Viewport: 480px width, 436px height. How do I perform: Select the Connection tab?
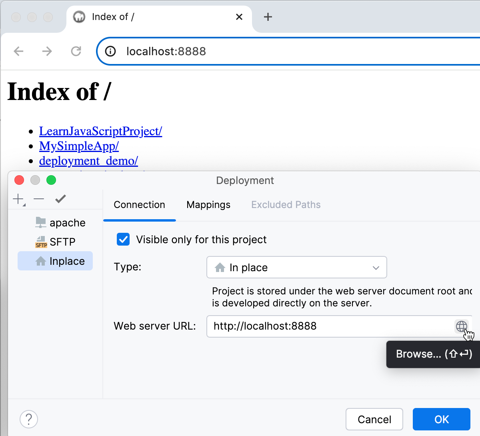tap(139, 205)
